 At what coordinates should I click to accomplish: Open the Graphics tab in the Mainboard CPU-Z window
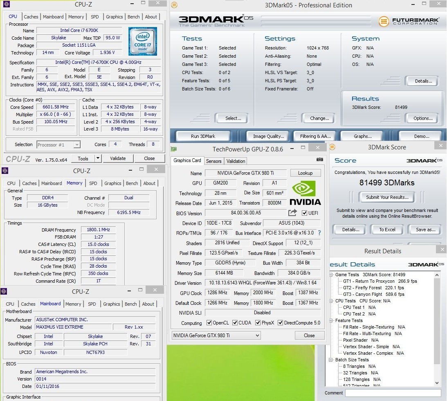pyautogui.click(x=112, y=304)
